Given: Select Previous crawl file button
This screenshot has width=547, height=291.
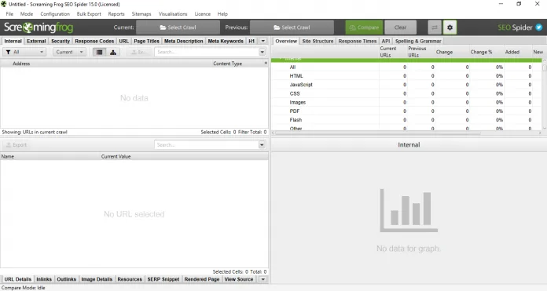Looking at the screenshot, I should click(292, 27).
